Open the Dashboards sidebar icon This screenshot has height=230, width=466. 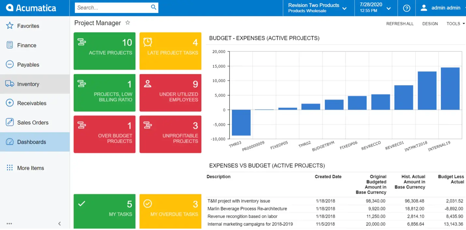9,142
